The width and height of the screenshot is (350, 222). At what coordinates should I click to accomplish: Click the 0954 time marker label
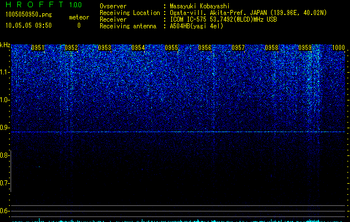point(138,48)
